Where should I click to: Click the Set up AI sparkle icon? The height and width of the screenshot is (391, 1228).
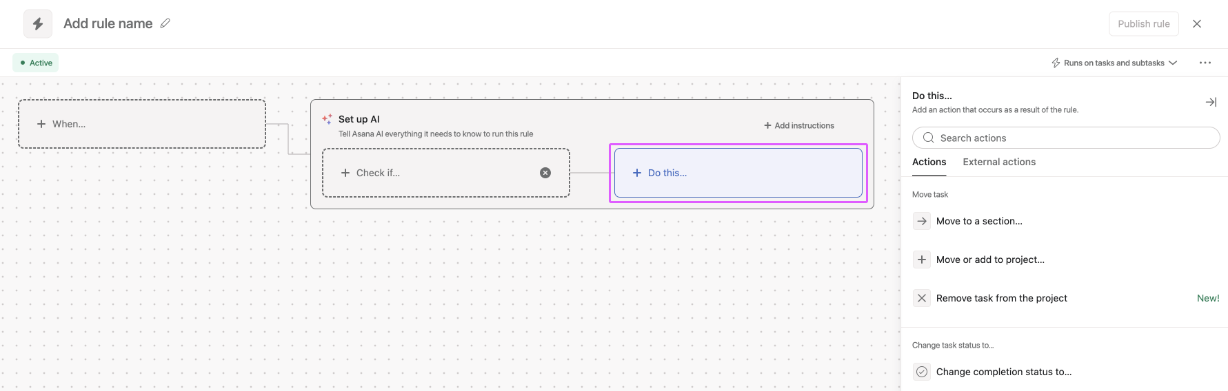(327, 119)
